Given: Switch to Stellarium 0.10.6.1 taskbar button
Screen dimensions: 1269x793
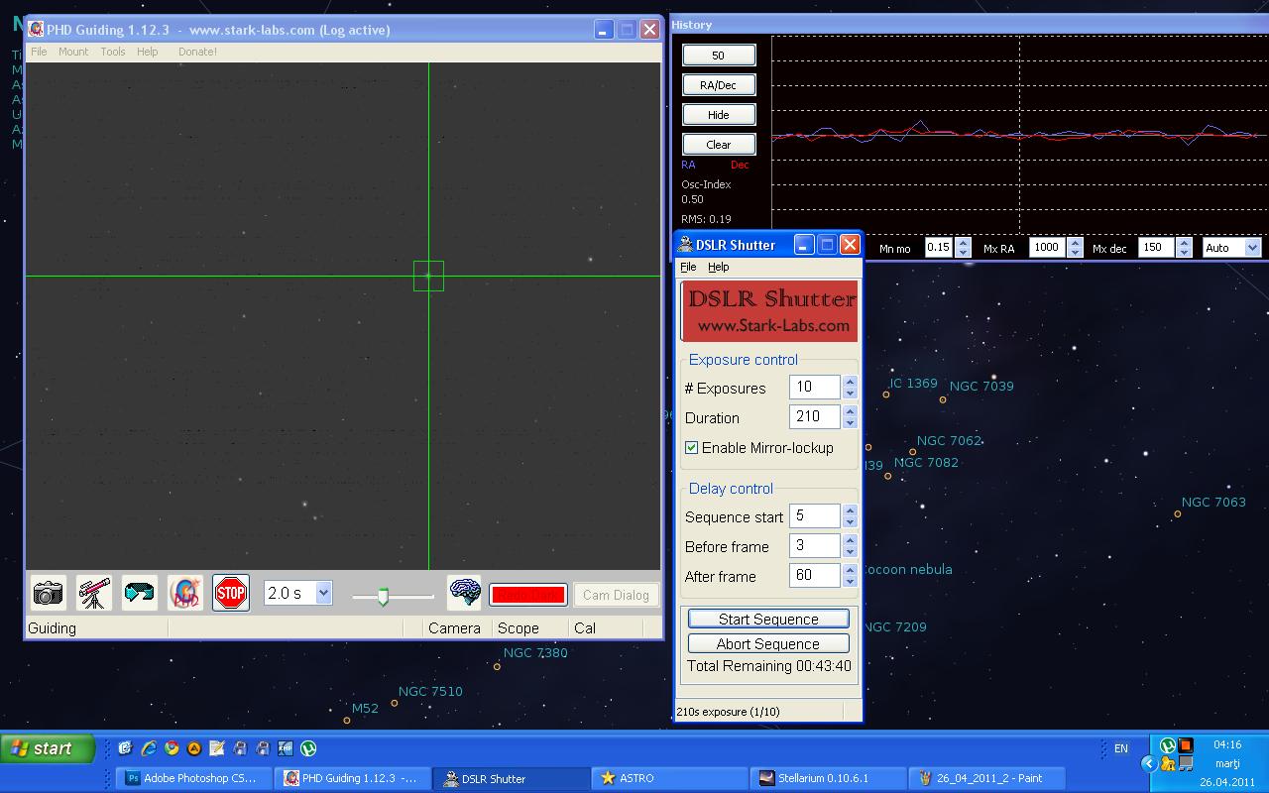Looking at the screenshot, I should (x=828, y=778).
